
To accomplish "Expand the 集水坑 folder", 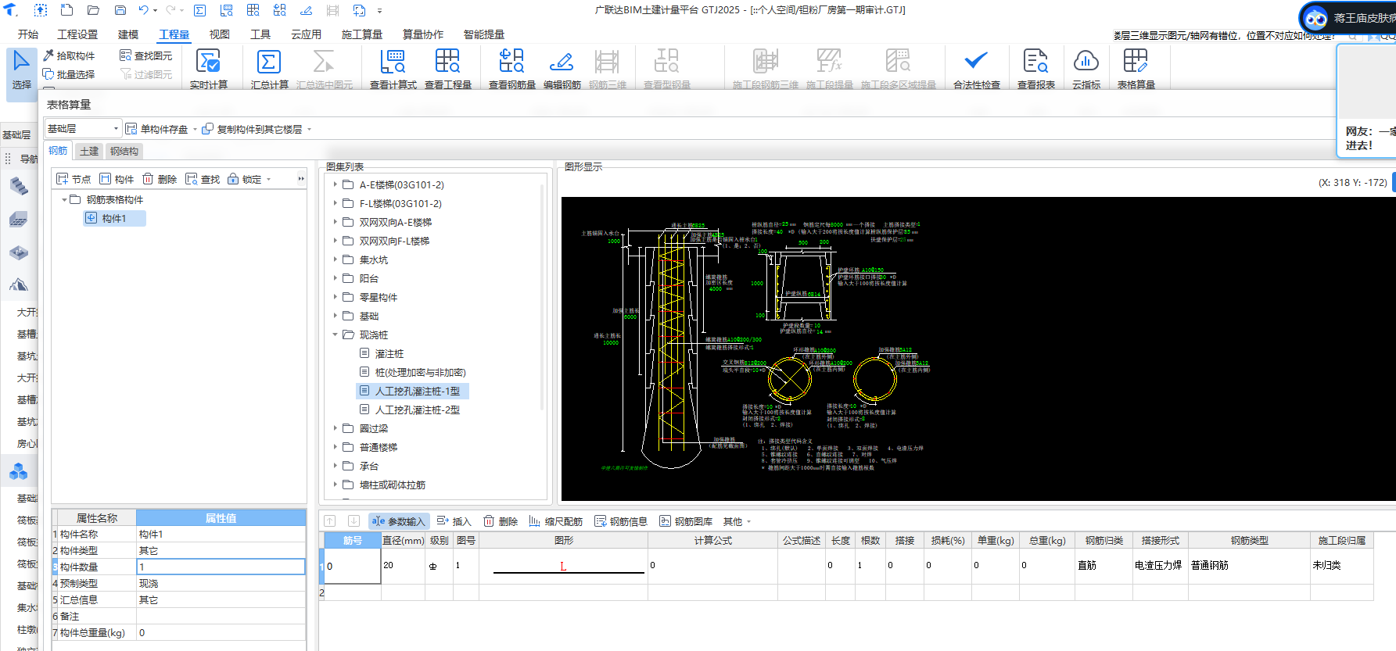I will [x=336, y=259].
